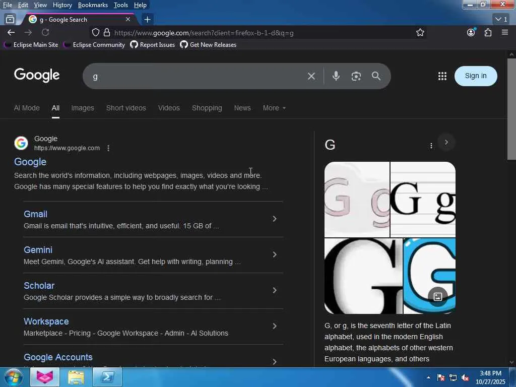Screen dimensions: 516x387
Task: Open the Gemini link
Action: point(38,250)
